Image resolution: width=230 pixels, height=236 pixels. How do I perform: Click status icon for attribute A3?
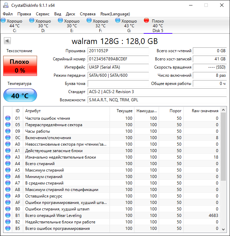pyautogui.click(x=8, y=157)
